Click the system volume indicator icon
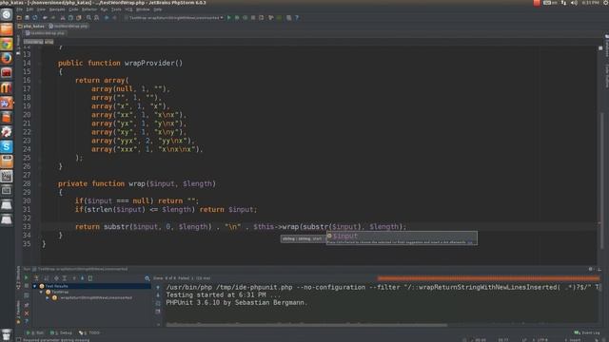609x342 pixels. coord(574,3)
